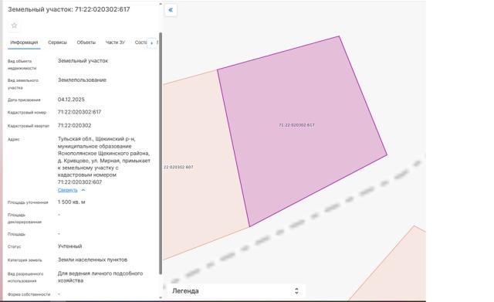This screenshot has width=494, height=302.
Task: Click the Кадастровый квартал value 71:22:020302
Action: coord(74,125)
